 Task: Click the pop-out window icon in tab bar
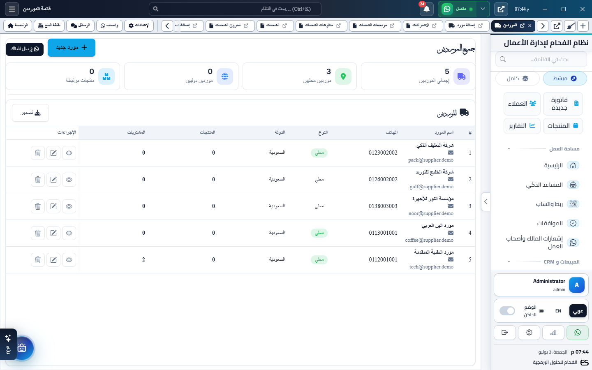[557, 26]
